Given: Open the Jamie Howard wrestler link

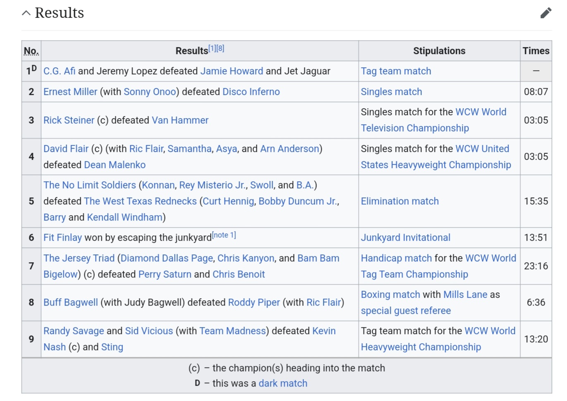Looking at the screenshot, I should [231, 71].
